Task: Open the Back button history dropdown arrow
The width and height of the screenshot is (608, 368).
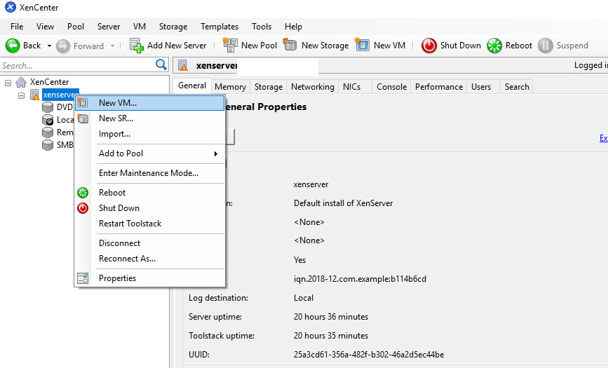Action: click(49, 46)
